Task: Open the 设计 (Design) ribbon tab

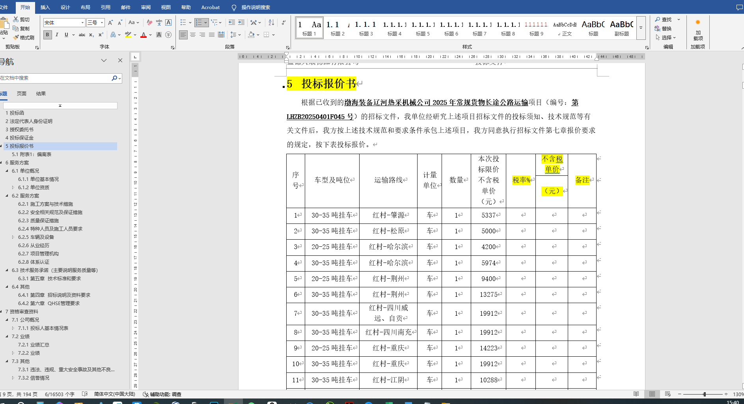Action: click(x=65, y=7)
